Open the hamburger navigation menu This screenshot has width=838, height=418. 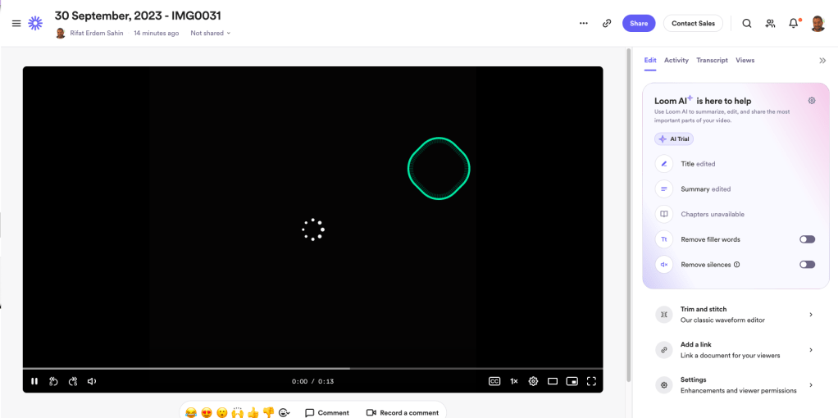tap(16, 24)
